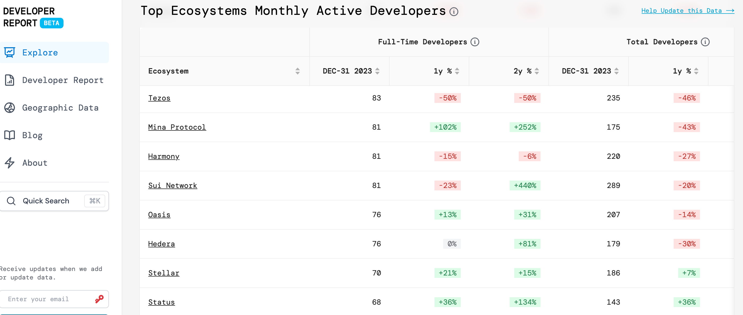
Task: Sort by Full-Time DEC-31 2023 column
Action: (377, 71)
